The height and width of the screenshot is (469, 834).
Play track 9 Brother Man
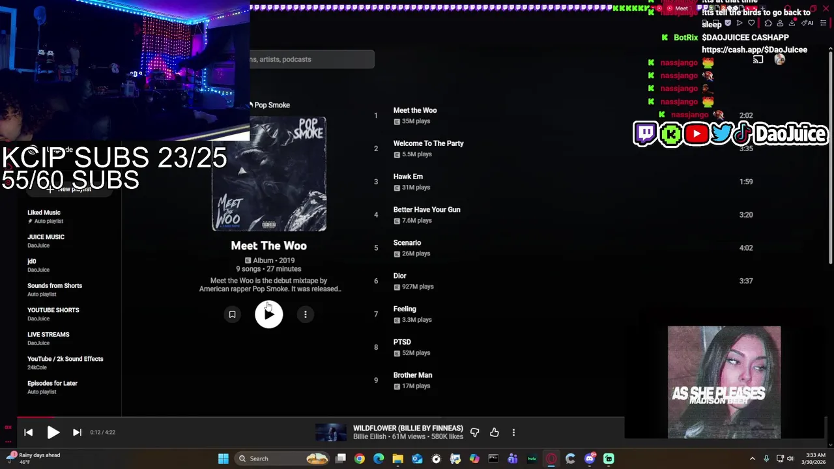click(x=412, y=375)
